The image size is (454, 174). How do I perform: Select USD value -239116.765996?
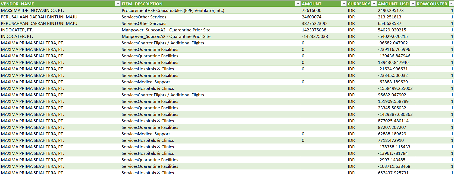pyautogui.click(x=396, y=49)
